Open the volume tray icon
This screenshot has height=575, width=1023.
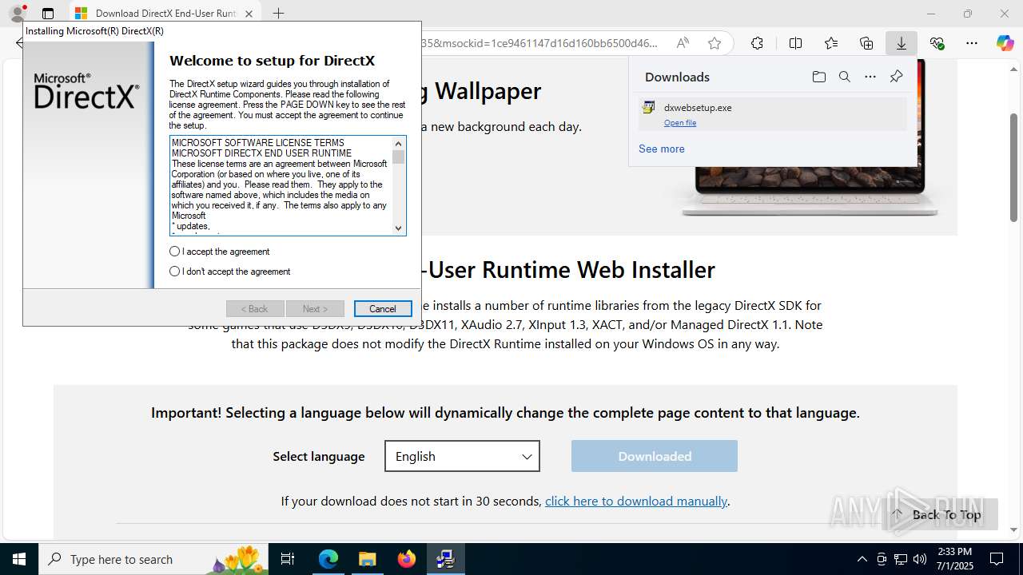pos(920,559)
